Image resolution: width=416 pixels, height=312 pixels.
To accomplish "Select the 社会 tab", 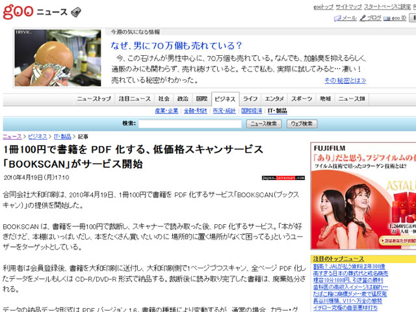I will point(164,99).
